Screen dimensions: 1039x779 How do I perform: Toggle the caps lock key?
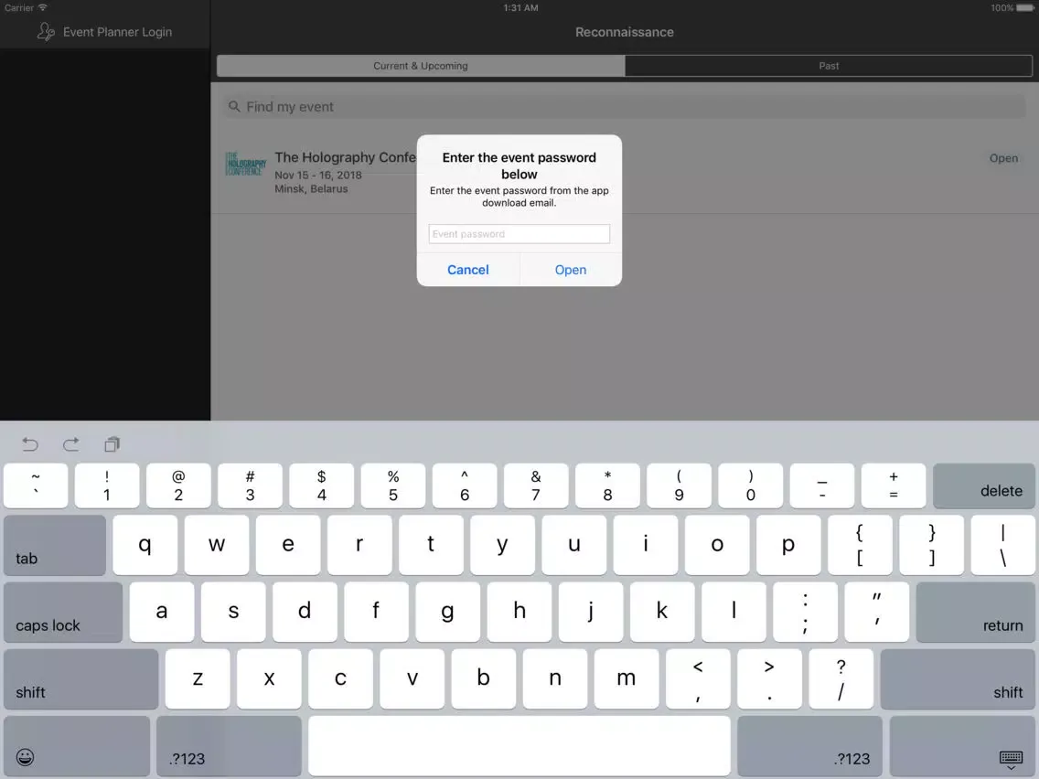[63, 612]
